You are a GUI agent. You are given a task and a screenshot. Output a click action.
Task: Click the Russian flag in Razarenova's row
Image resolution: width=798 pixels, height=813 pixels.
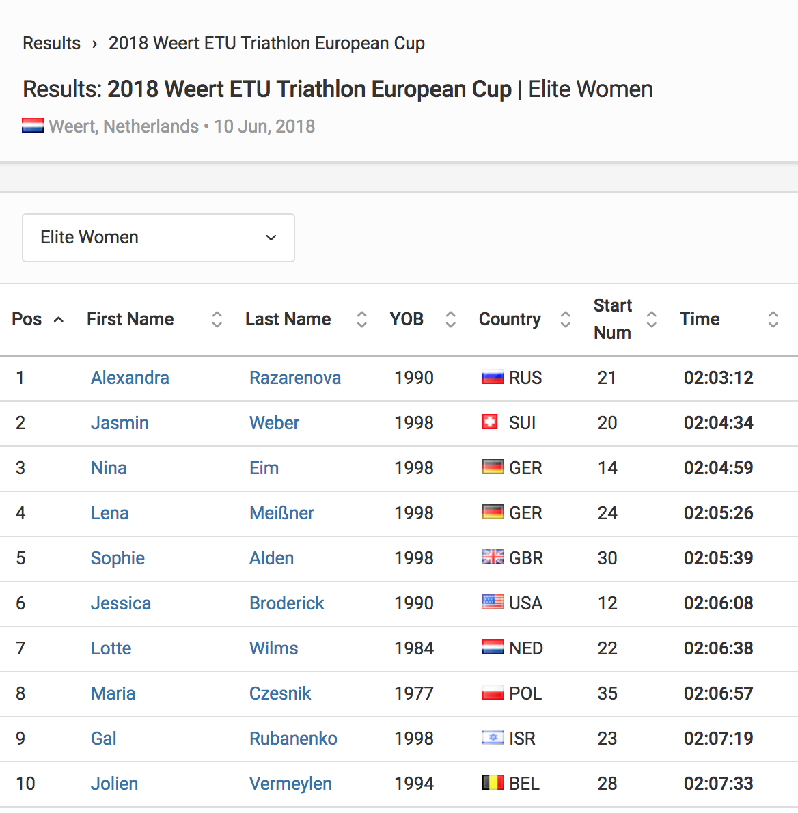pos(493,377)
